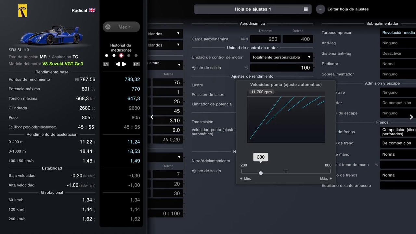Select Nitro/Adelantamiento setting
The width and height of the screenshot is (416, 234).
point(211,161)
